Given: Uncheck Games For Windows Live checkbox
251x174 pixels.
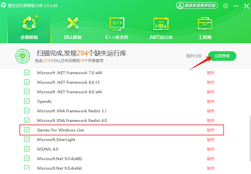Looking at the screenshot, I should [x=27, y=130].
